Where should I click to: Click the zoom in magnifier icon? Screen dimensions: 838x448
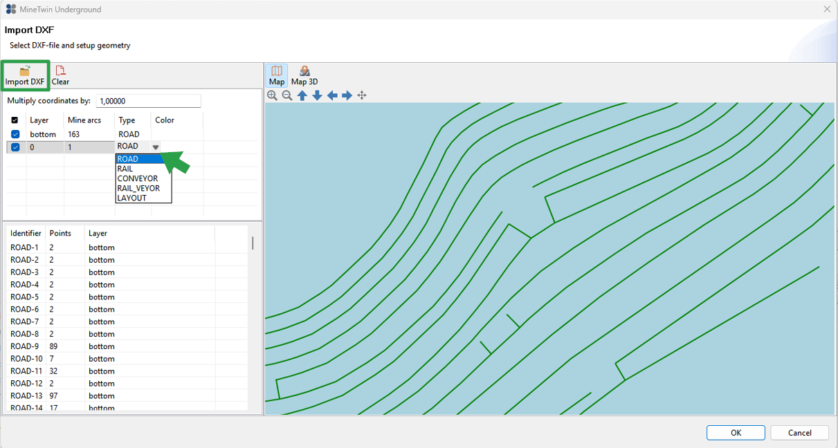point(273,95)
